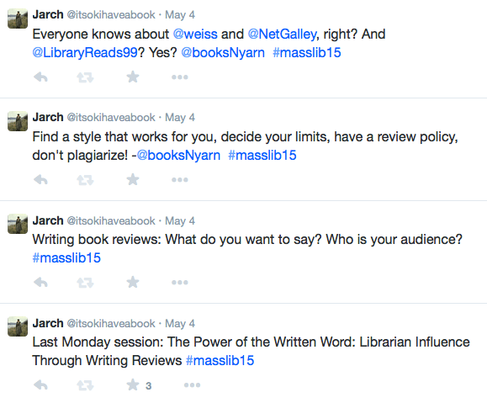Open May 4 timestamp of 'Find a style' tweet
Screen dimensions: 487x403
click(180, 118)
